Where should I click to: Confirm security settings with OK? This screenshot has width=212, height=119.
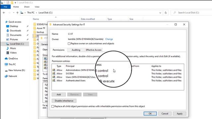(x=150, y=114)
